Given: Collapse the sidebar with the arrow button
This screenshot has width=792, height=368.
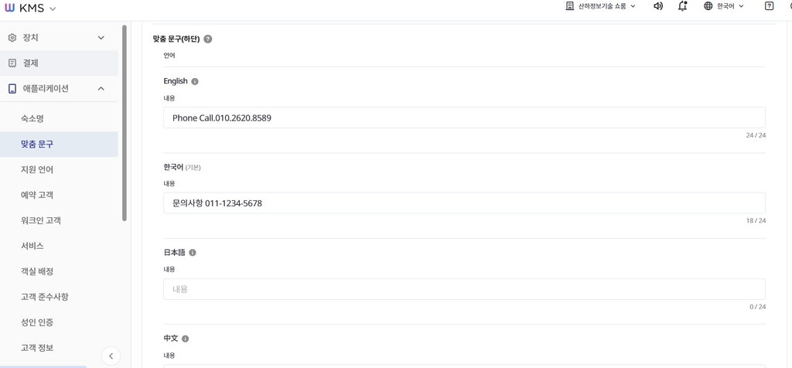Looking at the screenshot, I should pos(111,356).
